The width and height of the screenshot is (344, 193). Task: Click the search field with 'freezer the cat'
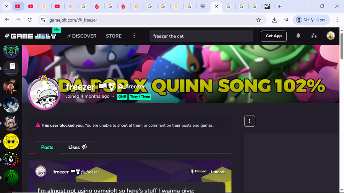coord(201,36)
